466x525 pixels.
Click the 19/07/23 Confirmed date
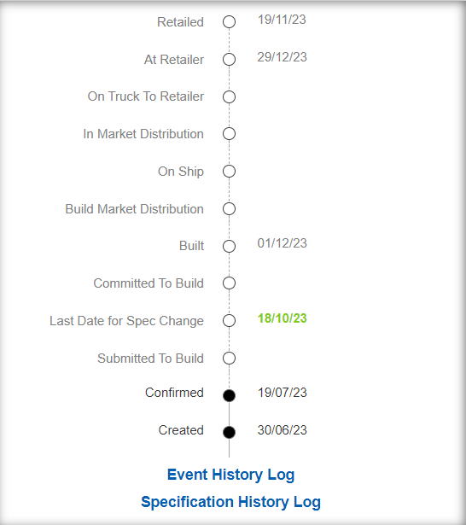(x=282, y=393)
